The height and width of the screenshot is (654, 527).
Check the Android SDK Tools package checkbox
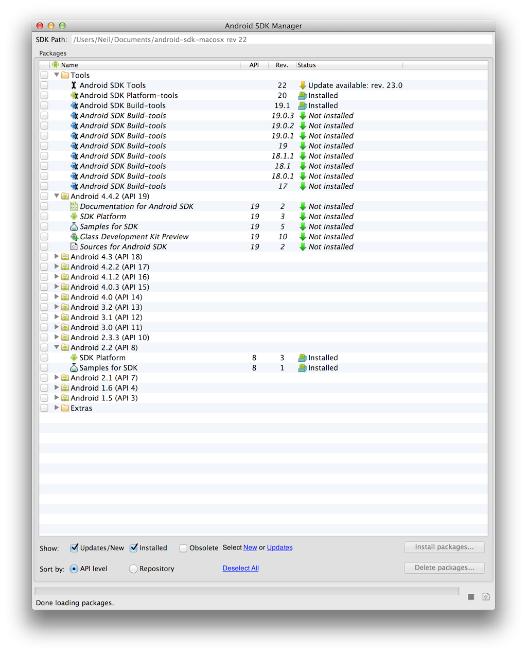point(45,85)
